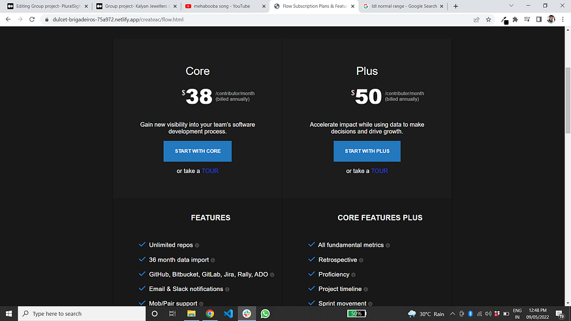Click the TOUR link under Core plan

[x=210, y=171]
